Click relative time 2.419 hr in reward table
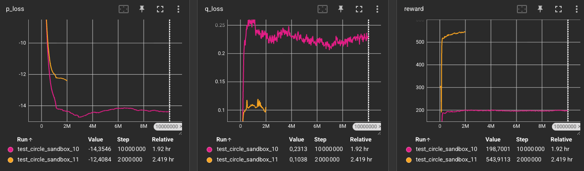The height and width of the screenshot is (171, 584). coord(562,160)
